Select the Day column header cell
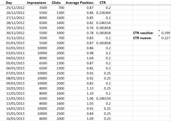Screen dimensions: 171x121 pos(13,3)
